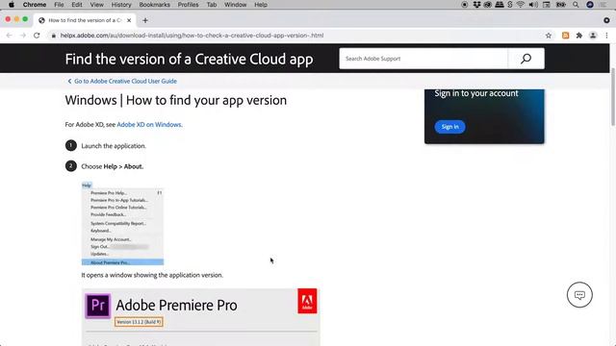The width and height of the screenshot is (616, 346).
Task: Click the site lock icon
Action: tap(54, 36)
